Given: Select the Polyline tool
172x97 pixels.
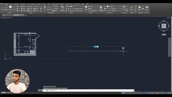Looking at the screenshot, I should point(6,8).
